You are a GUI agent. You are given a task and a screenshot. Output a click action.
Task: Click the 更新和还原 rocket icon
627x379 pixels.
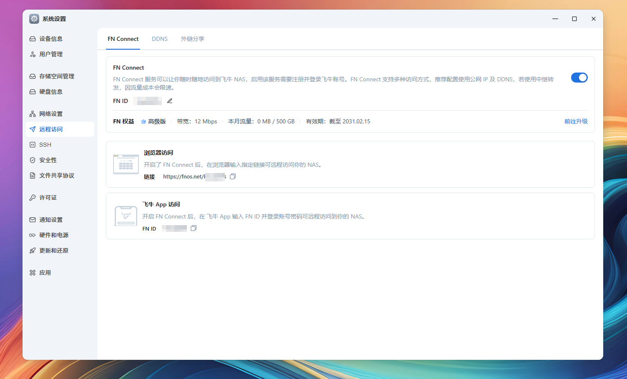[x=33, y=250]
